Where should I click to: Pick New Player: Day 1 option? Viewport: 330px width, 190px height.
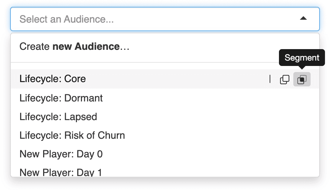(x=61, y=172)
